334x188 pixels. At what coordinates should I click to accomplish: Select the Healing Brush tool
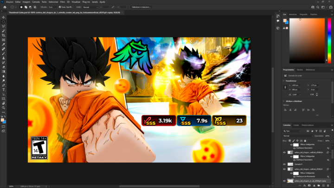pos(3,49)
